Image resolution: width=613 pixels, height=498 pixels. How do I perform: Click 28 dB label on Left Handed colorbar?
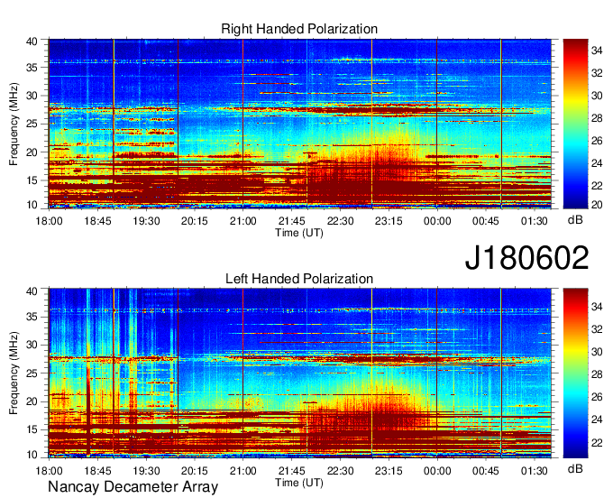click(x=597, y=374)
